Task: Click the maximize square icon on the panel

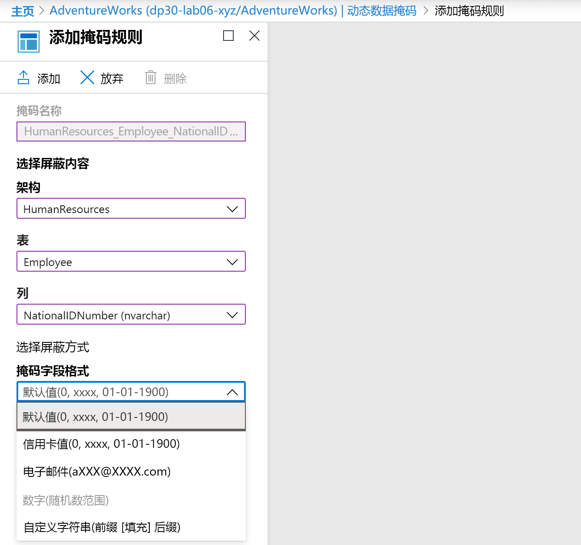Action: click(228, 36)
